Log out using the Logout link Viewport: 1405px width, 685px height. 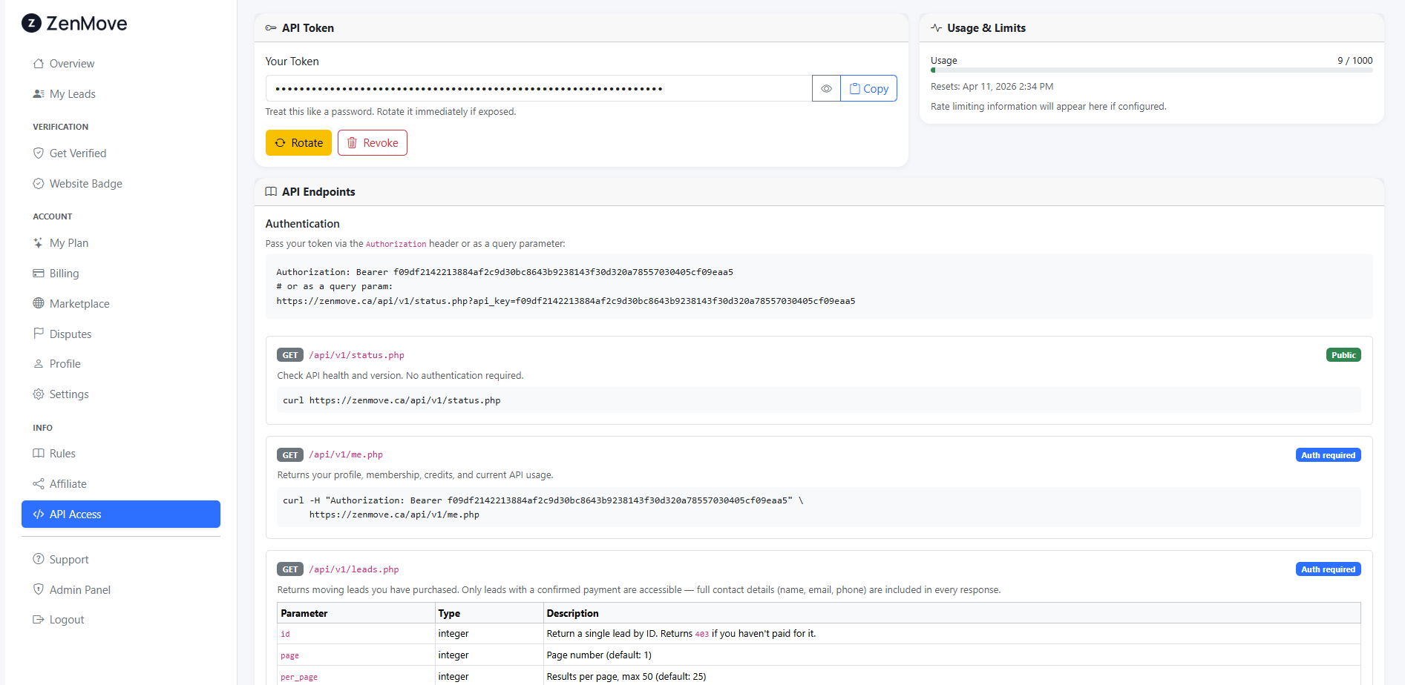point(66,620)
